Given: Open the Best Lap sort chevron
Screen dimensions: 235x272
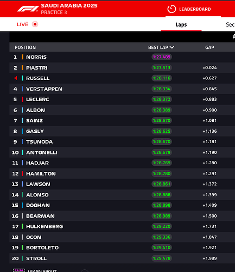Looking at the screenshot, I should click(x=172, y=47).
